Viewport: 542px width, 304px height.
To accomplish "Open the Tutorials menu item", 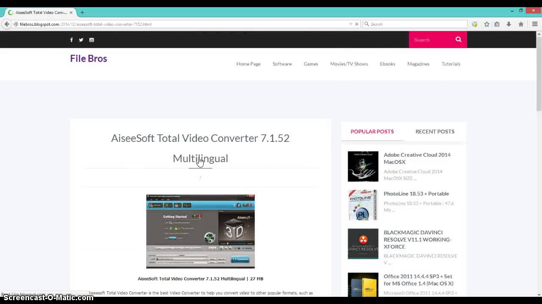I will (451, 64).
